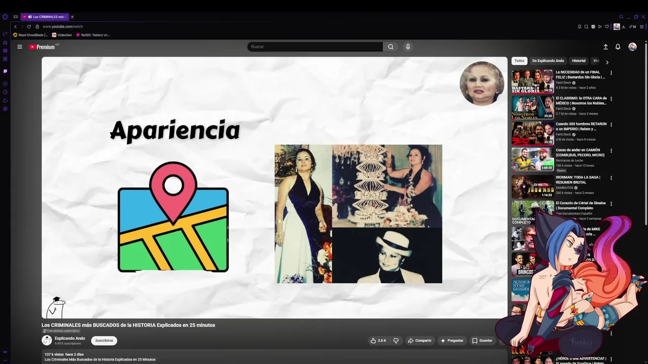Open options for Cuando 300 hombres video
648x364 pixels.
(611, 124)
